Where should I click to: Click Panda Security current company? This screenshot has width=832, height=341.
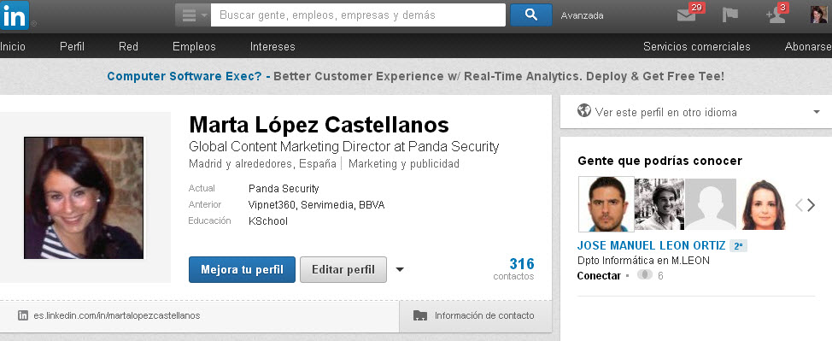point(284,189)
